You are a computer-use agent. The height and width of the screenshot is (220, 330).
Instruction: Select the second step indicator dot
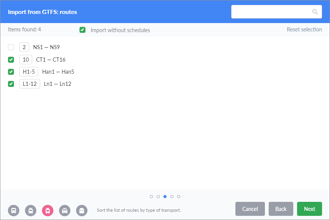pos(158,197)
